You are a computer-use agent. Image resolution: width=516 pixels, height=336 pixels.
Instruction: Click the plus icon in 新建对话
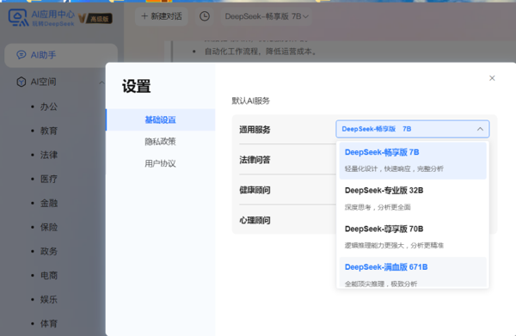(x=144, y=16)
